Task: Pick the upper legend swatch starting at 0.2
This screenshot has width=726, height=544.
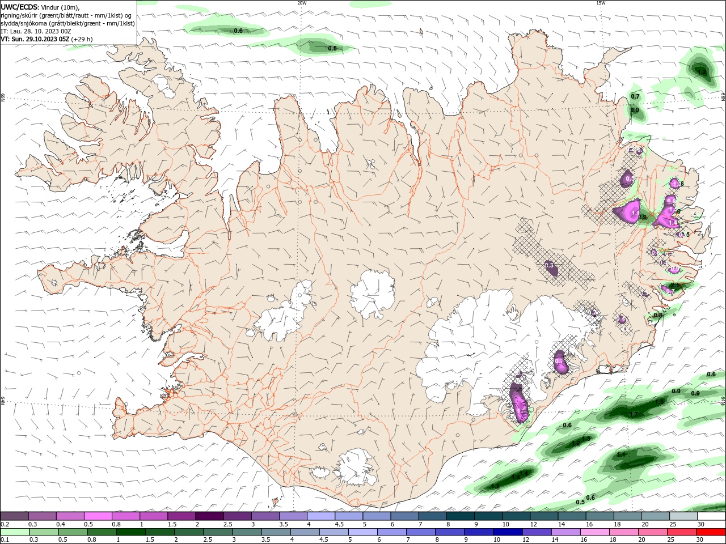Action: tap(14, 516)
